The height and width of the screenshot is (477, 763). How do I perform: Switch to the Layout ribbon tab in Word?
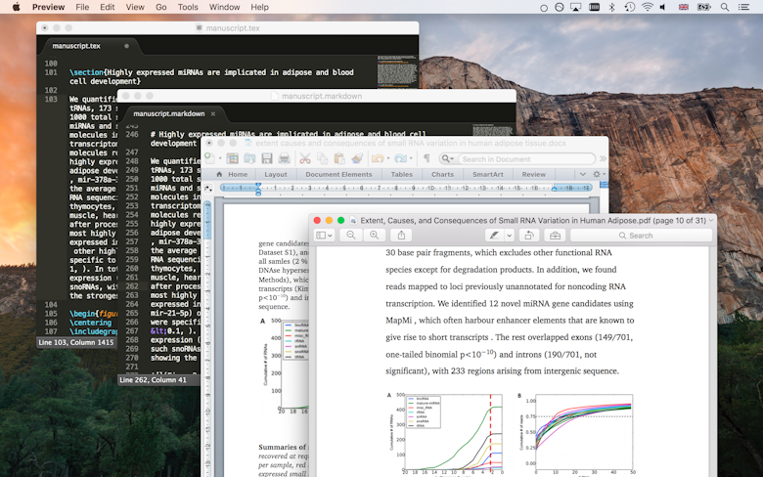click(x=276, y=174)
